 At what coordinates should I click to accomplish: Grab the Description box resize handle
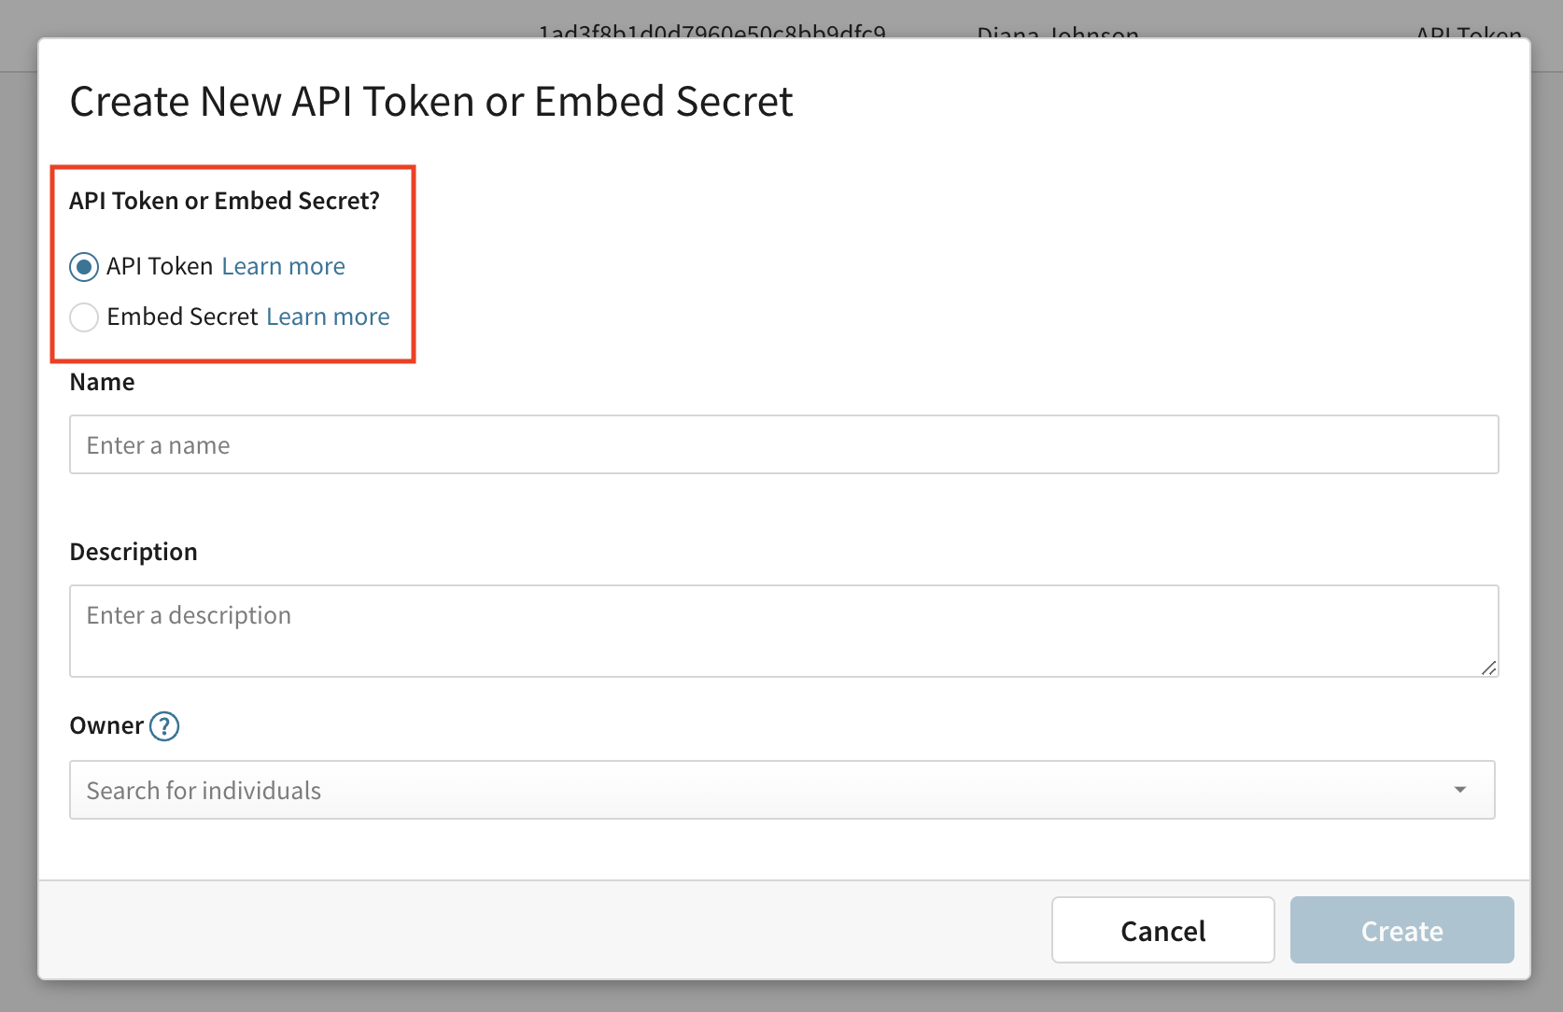point(1488,668)
